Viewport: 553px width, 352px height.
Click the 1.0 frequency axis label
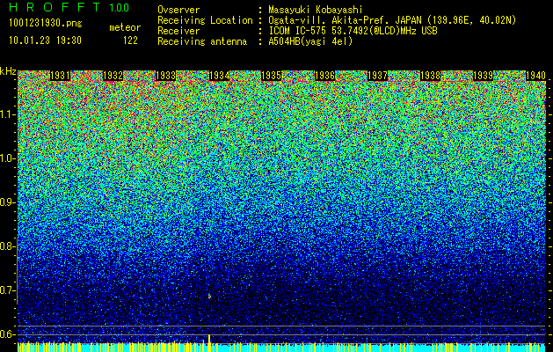point(7,159)
